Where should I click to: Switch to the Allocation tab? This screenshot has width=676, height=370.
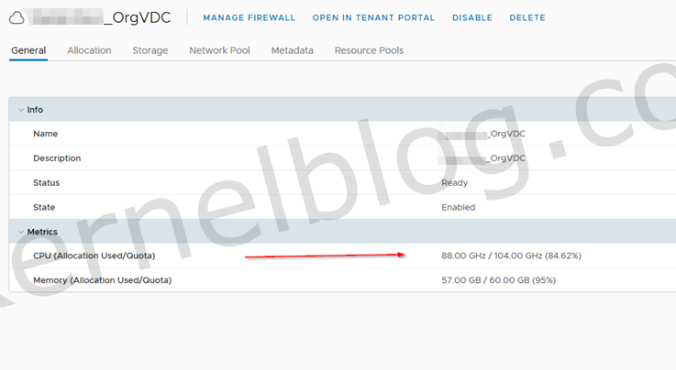(x=89, y=50)
